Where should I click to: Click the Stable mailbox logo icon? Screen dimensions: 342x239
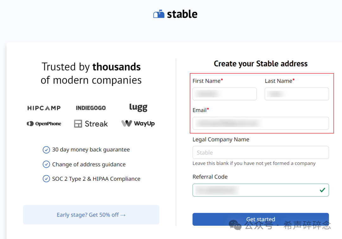(159, 14)
